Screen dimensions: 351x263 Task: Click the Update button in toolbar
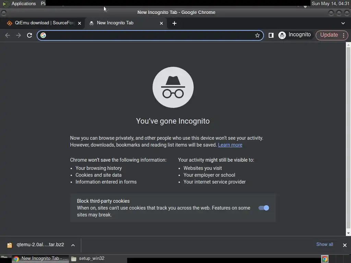(x=329, y=35)
